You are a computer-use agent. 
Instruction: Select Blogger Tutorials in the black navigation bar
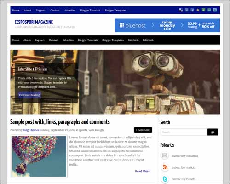[x=88, y=40]
